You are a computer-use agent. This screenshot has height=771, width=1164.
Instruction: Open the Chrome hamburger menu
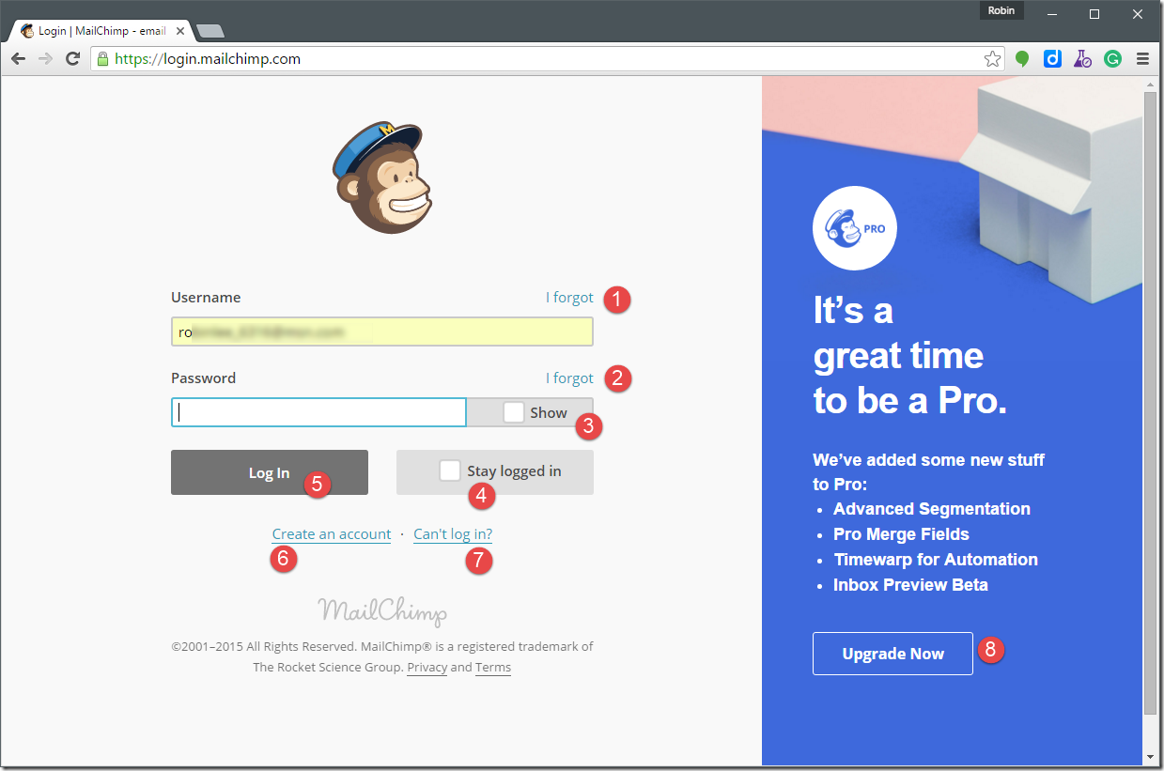(1143, 59)
